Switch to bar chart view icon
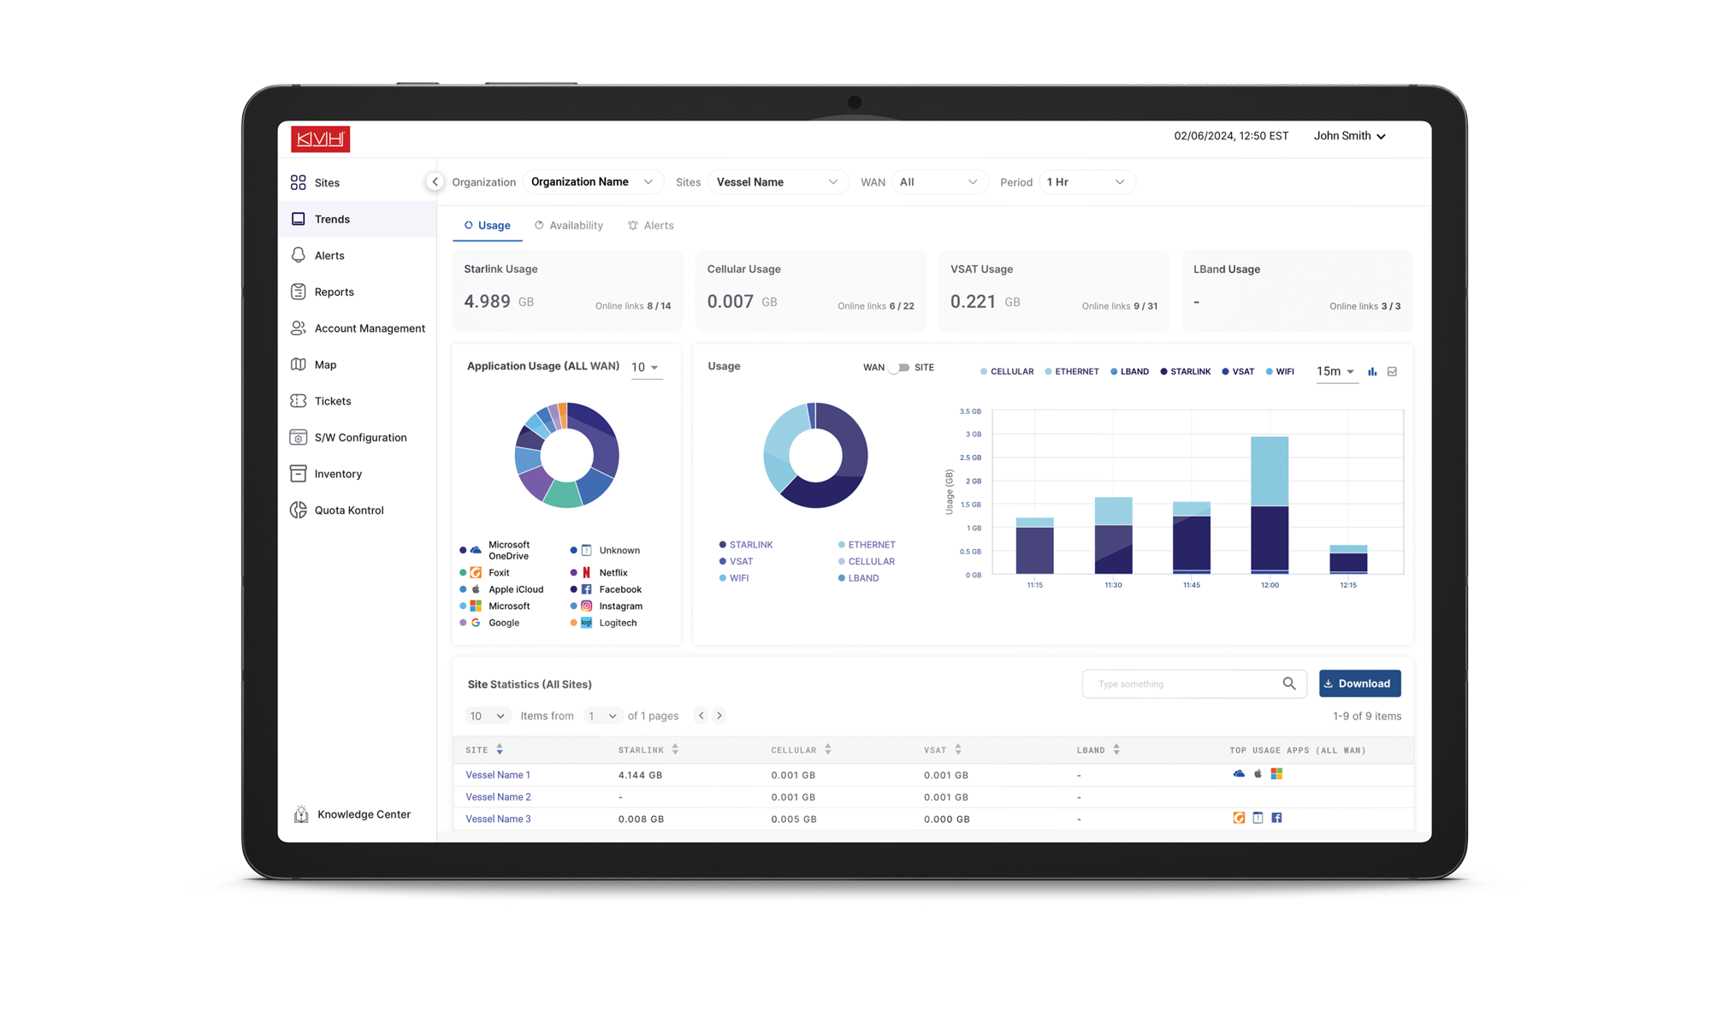Image resolution: width=1711 pixels, height=1029 pixels. [1372, 371]
